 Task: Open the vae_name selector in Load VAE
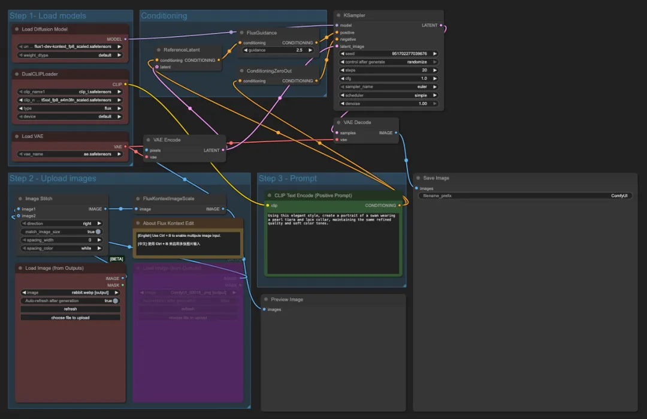coord(71,154)
